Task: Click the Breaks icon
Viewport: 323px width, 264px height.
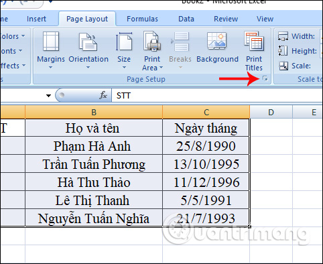Action: [180, 42]
